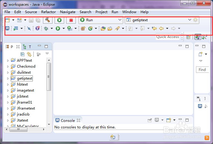
Task: Click the Open Console monitor icon in toolbar
Action: 7,28
